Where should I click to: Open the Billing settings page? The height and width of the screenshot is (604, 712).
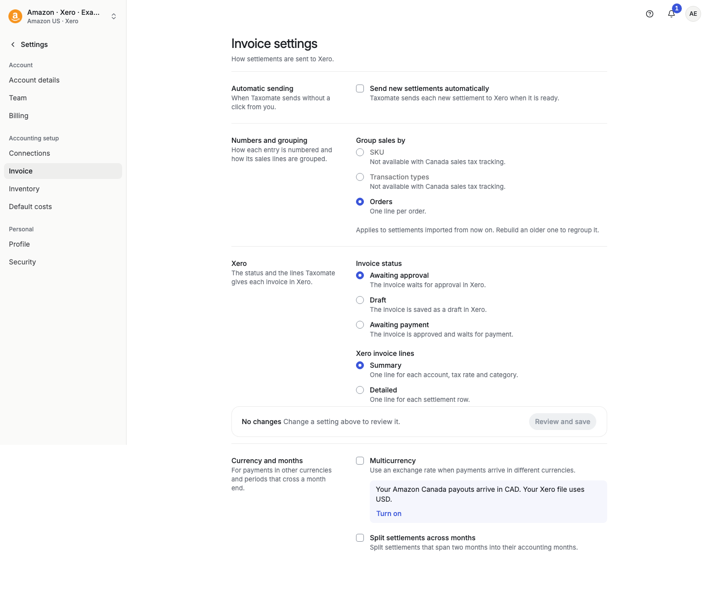(63, 116)
